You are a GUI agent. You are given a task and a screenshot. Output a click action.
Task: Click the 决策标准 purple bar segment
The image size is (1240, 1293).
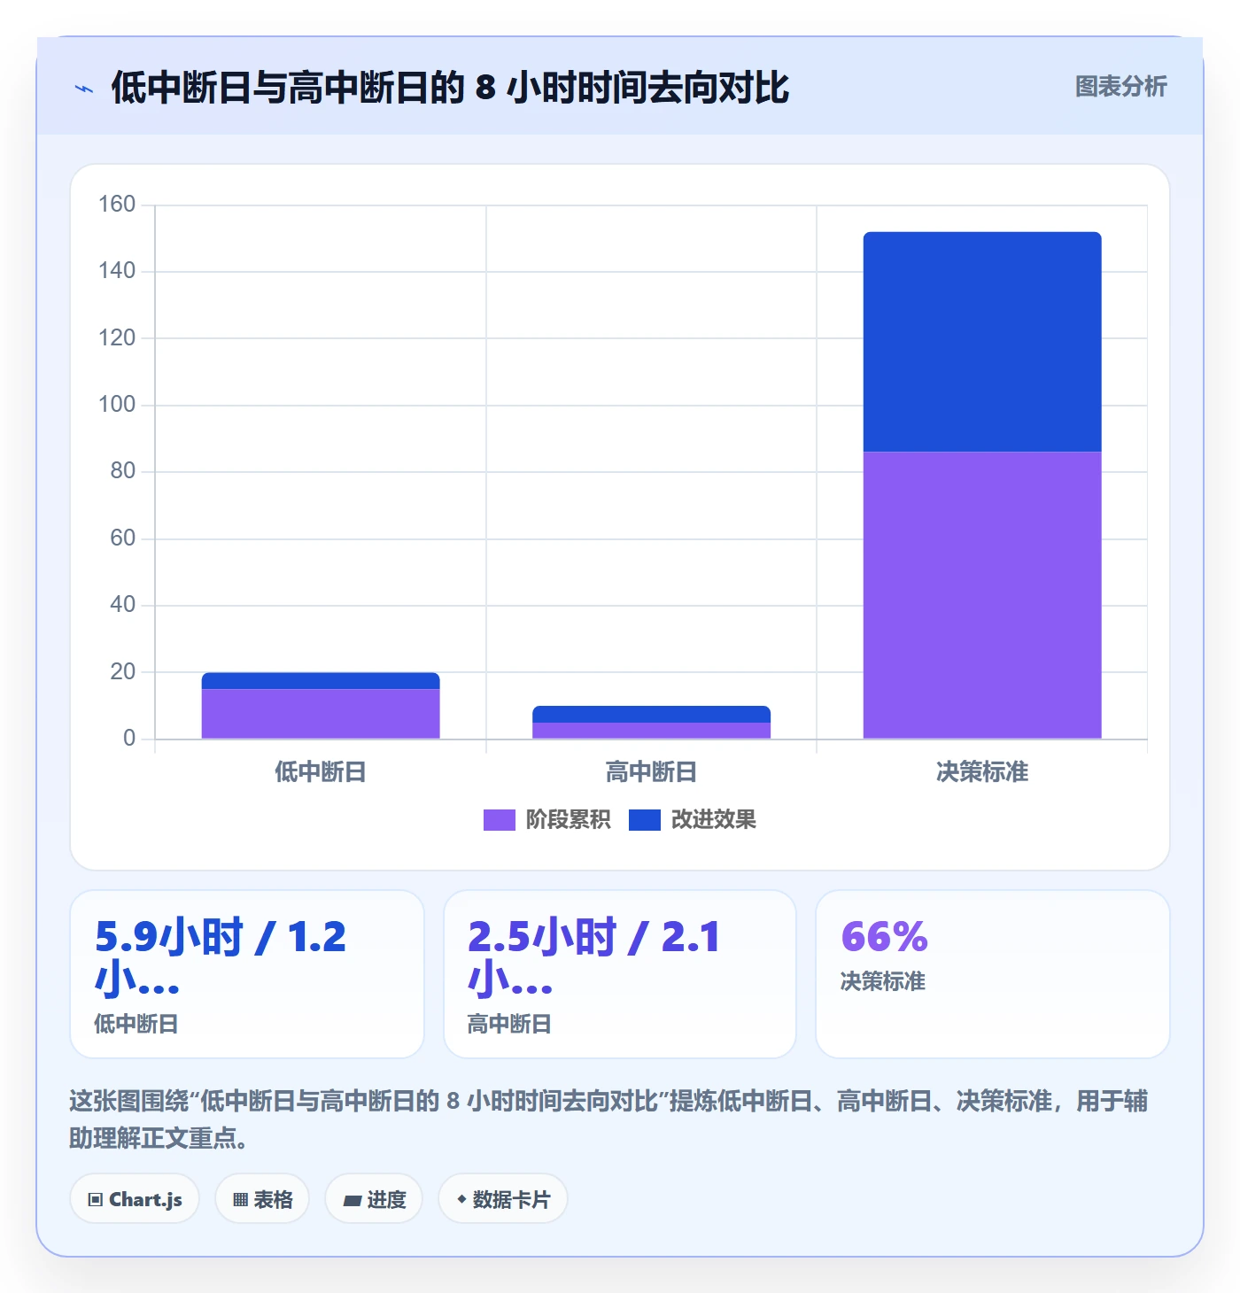982,595
